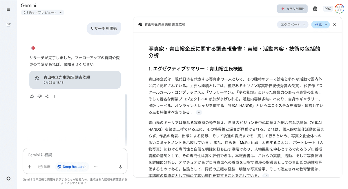348x189 pixels.
Task: Open the 2.5 Pro model selector dropdown
Action: [x=42, y=12]
